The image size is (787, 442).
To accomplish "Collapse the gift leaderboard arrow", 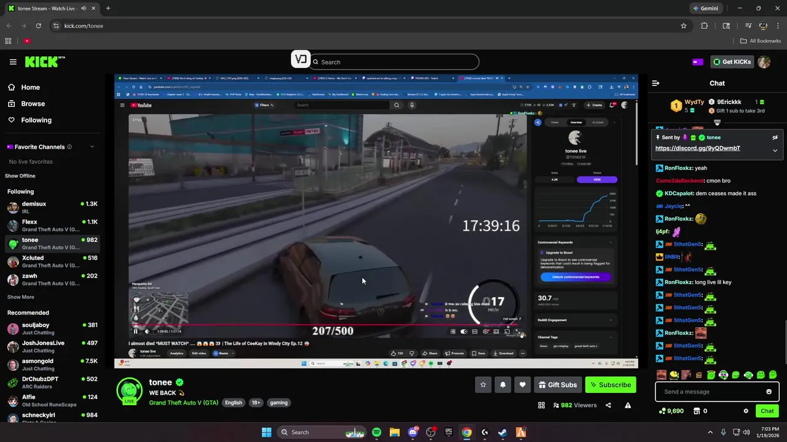I will [x=717, y=123].
